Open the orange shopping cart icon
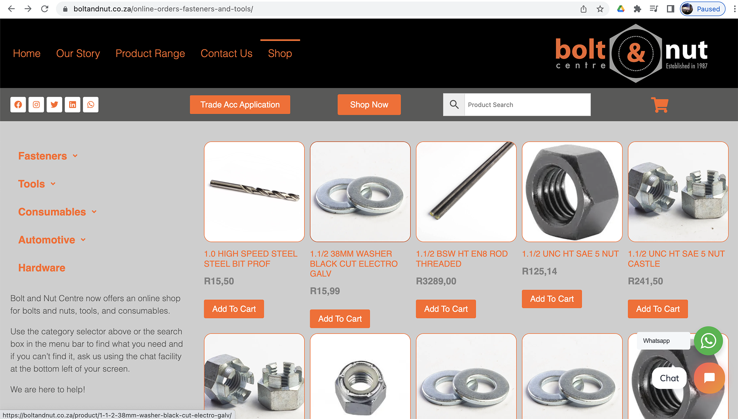The image size is (738, 419). point(660,105)
